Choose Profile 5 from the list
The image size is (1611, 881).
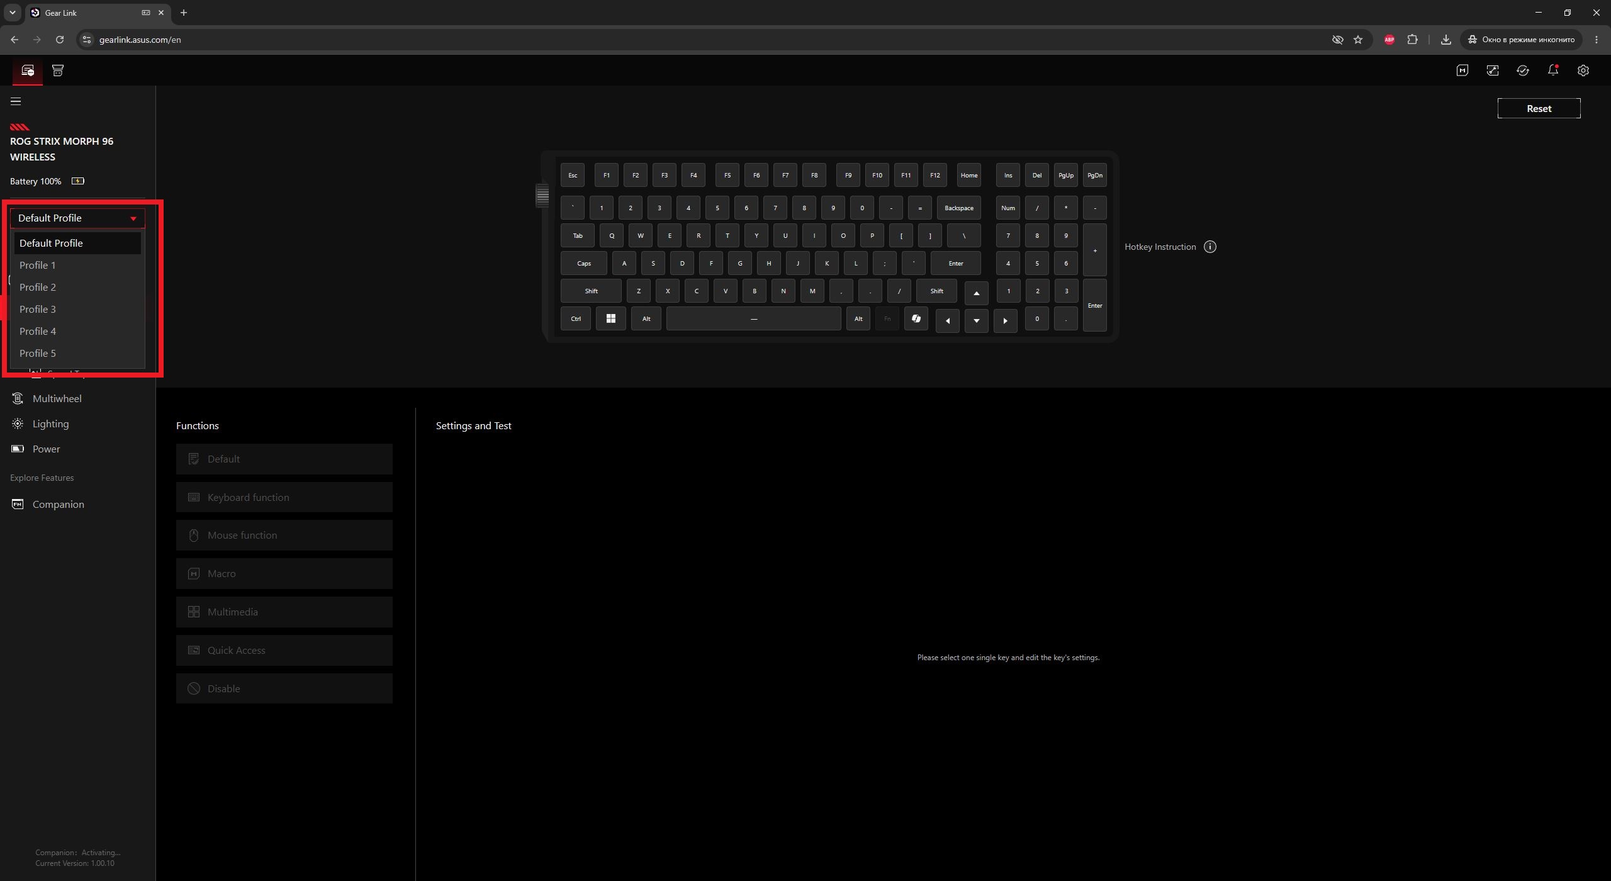(77, 353)
